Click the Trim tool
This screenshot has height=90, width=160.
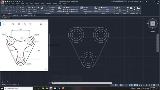(x=34, y=7)
